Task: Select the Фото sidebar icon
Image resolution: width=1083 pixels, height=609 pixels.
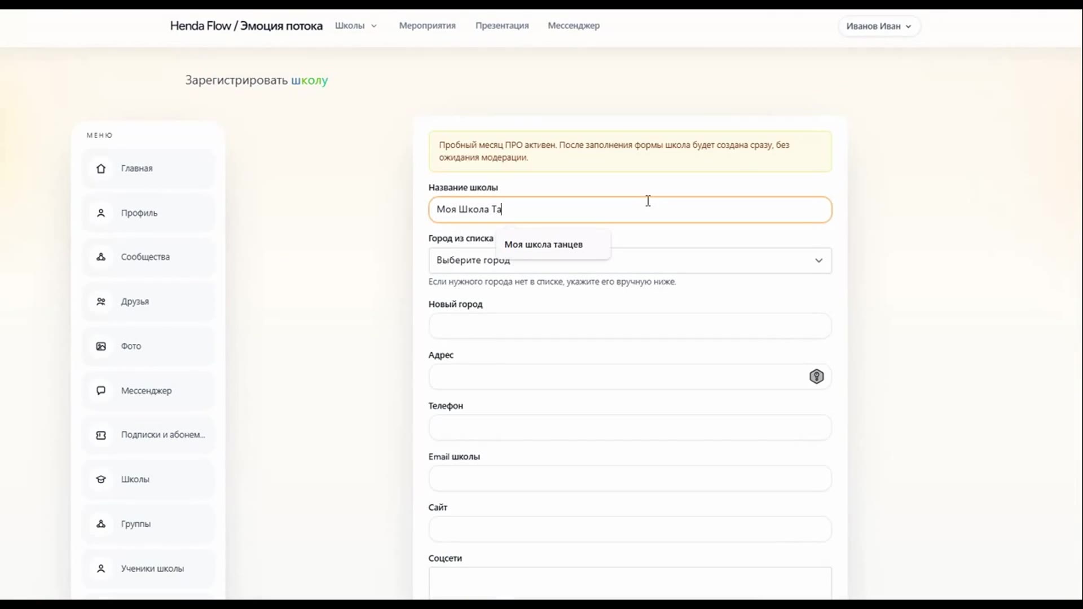Action: coord(101,346)
